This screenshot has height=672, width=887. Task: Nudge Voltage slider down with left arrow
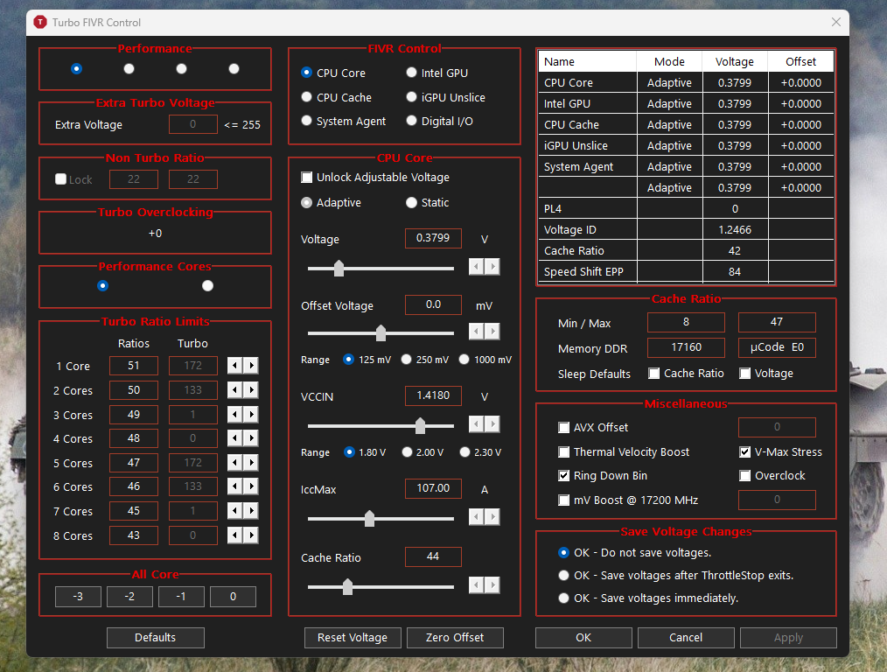[x=477, y=266]
